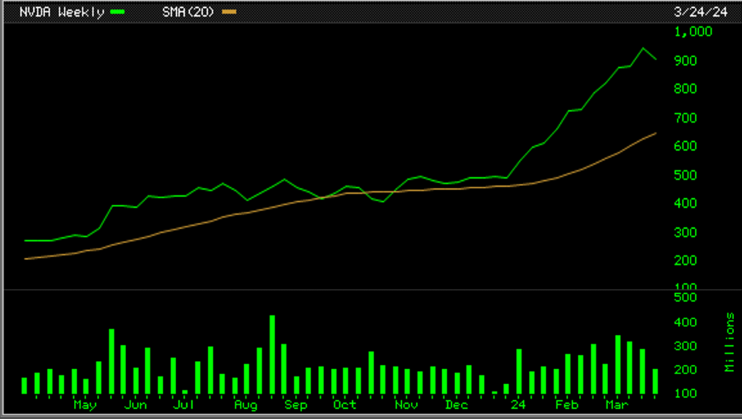Select the 500 price level label

685,175
